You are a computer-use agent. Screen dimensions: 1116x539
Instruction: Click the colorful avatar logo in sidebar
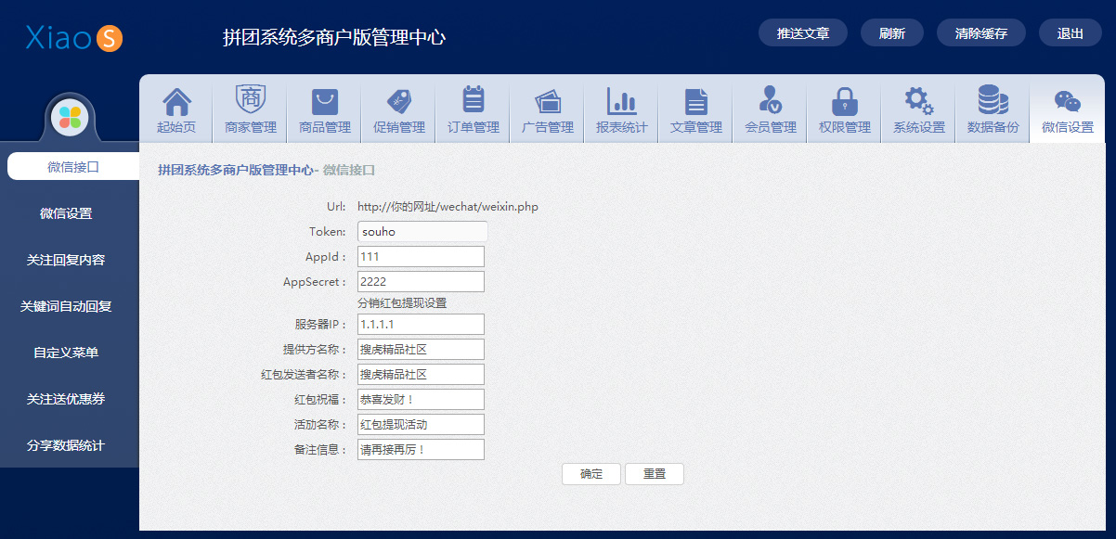pyautogui.click(x=70, y=117)
